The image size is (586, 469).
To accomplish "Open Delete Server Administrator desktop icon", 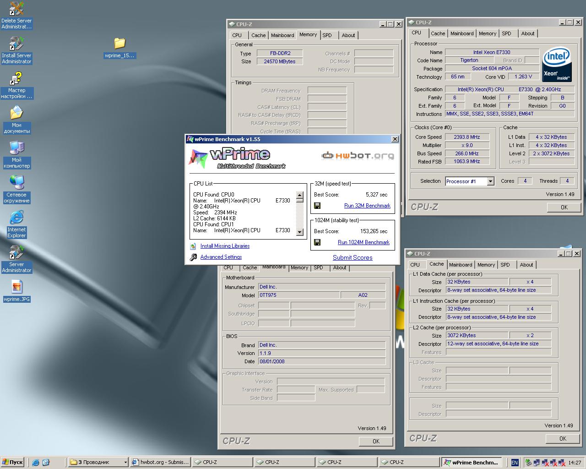I will tap(16, 16).
